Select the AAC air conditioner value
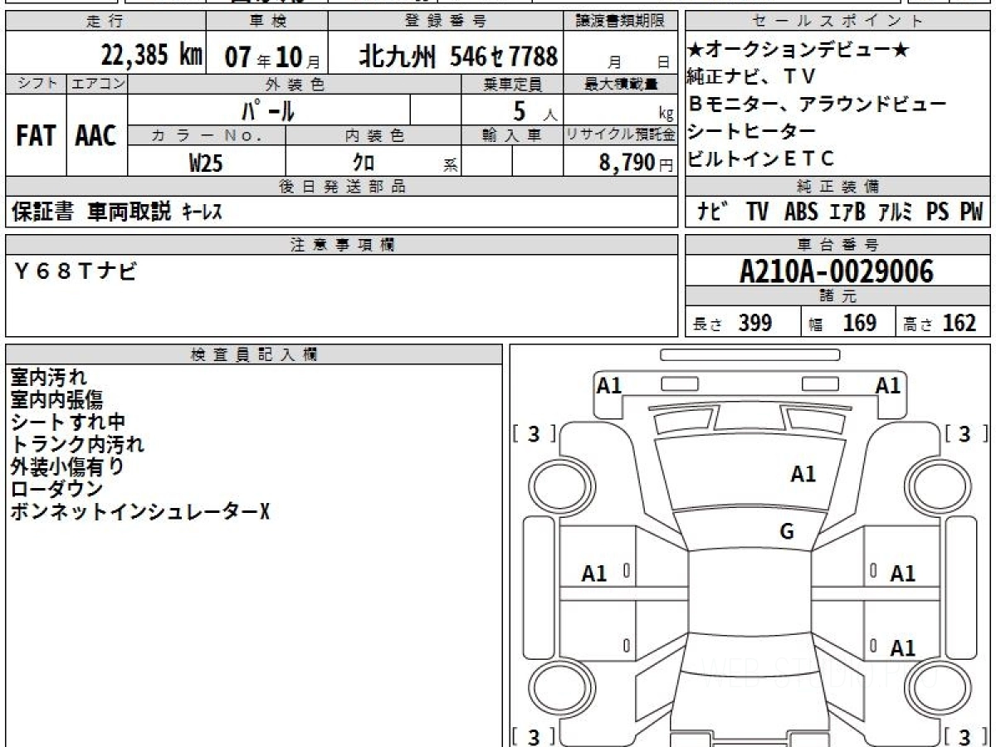Image resolution: width=996 pixels, height=747 pixels. (96, 135)
